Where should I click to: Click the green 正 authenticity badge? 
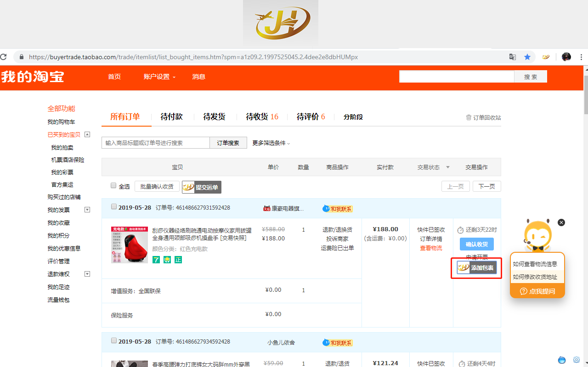pyautogui.click(x=178, y=260)
